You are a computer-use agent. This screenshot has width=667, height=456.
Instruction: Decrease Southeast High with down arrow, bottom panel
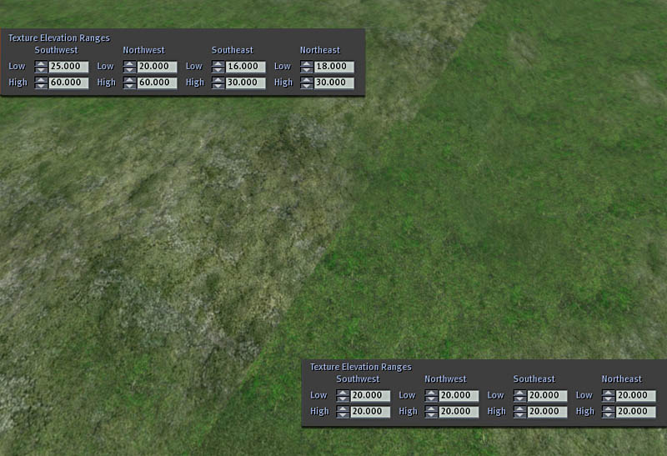click(x=519, y=415)
